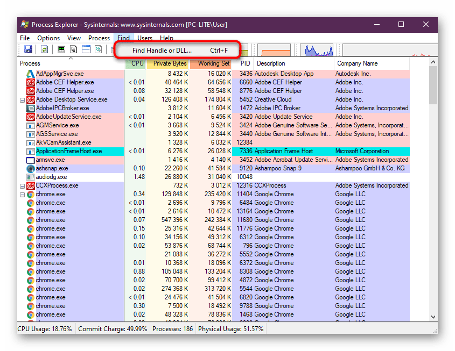
Task: Click the Processes: 186 status entry
Action: point(173,329)
